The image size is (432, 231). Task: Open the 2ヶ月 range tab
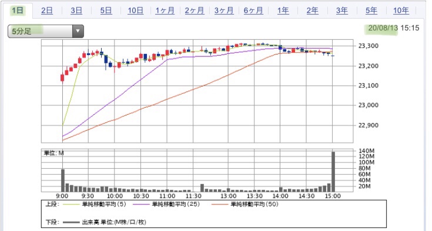click(x=194, y=11)
